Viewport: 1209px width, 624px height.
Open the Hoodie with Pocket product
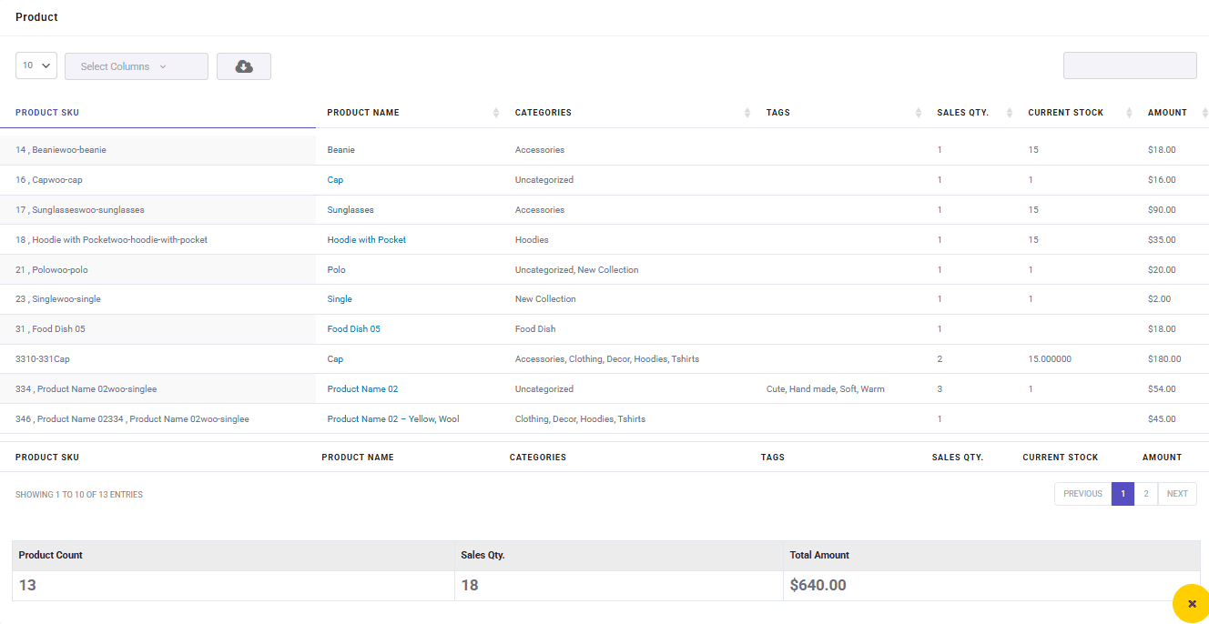366,239
